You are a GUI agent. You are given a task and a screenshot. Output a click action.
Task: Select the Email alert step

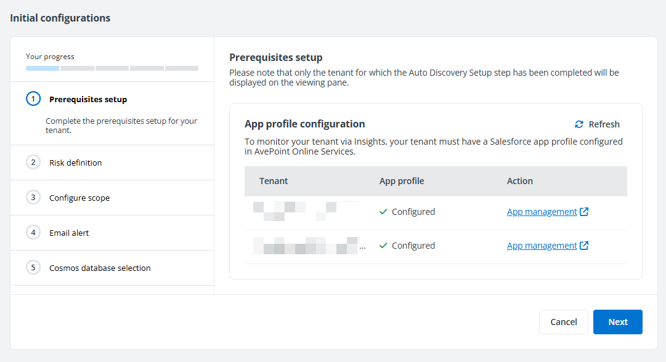pos(69,233)
